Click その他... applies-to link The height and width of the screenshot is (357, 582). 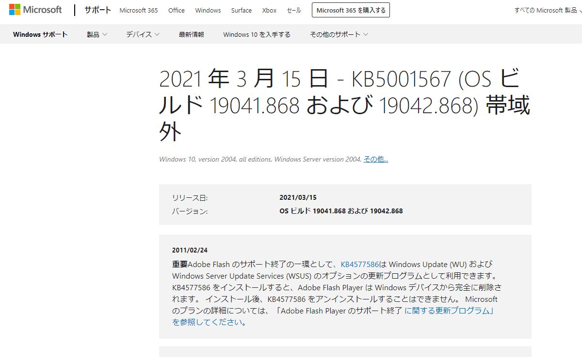point(376,159)
